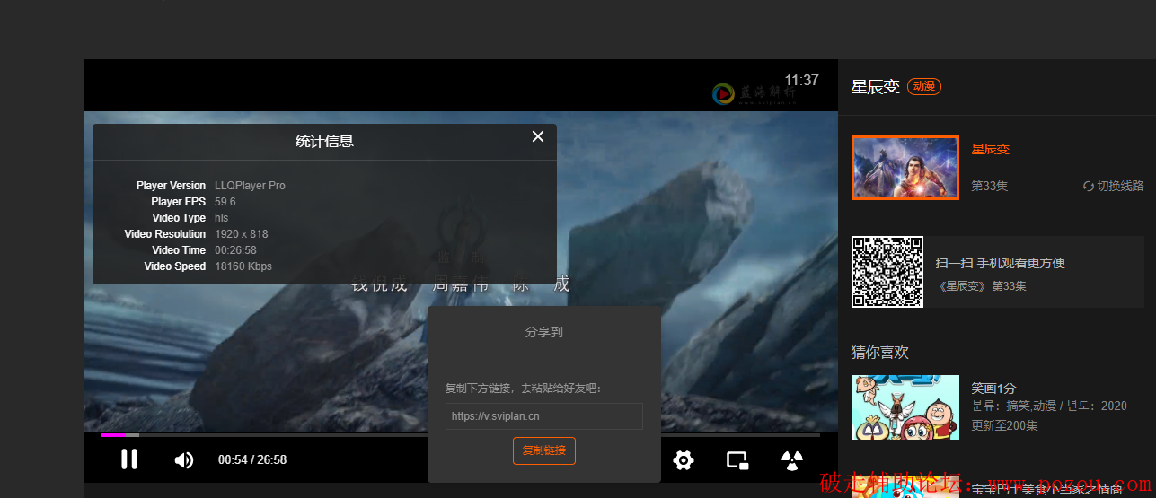Click the radiation-shaped icon in player bar
The image size is (1156, 498).
[791, 460]
